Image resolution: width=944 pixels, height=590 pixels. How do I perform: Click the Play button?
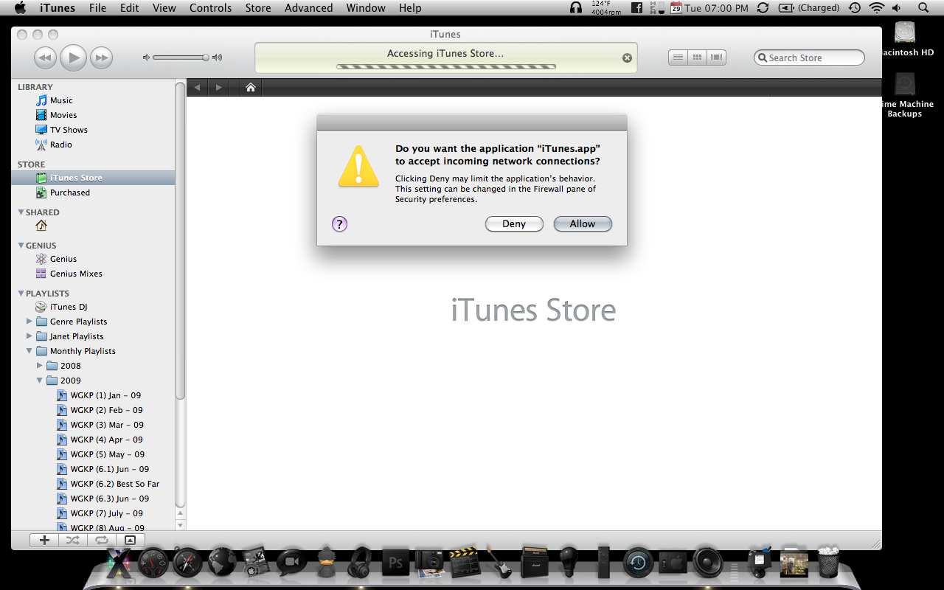[73, 58]
